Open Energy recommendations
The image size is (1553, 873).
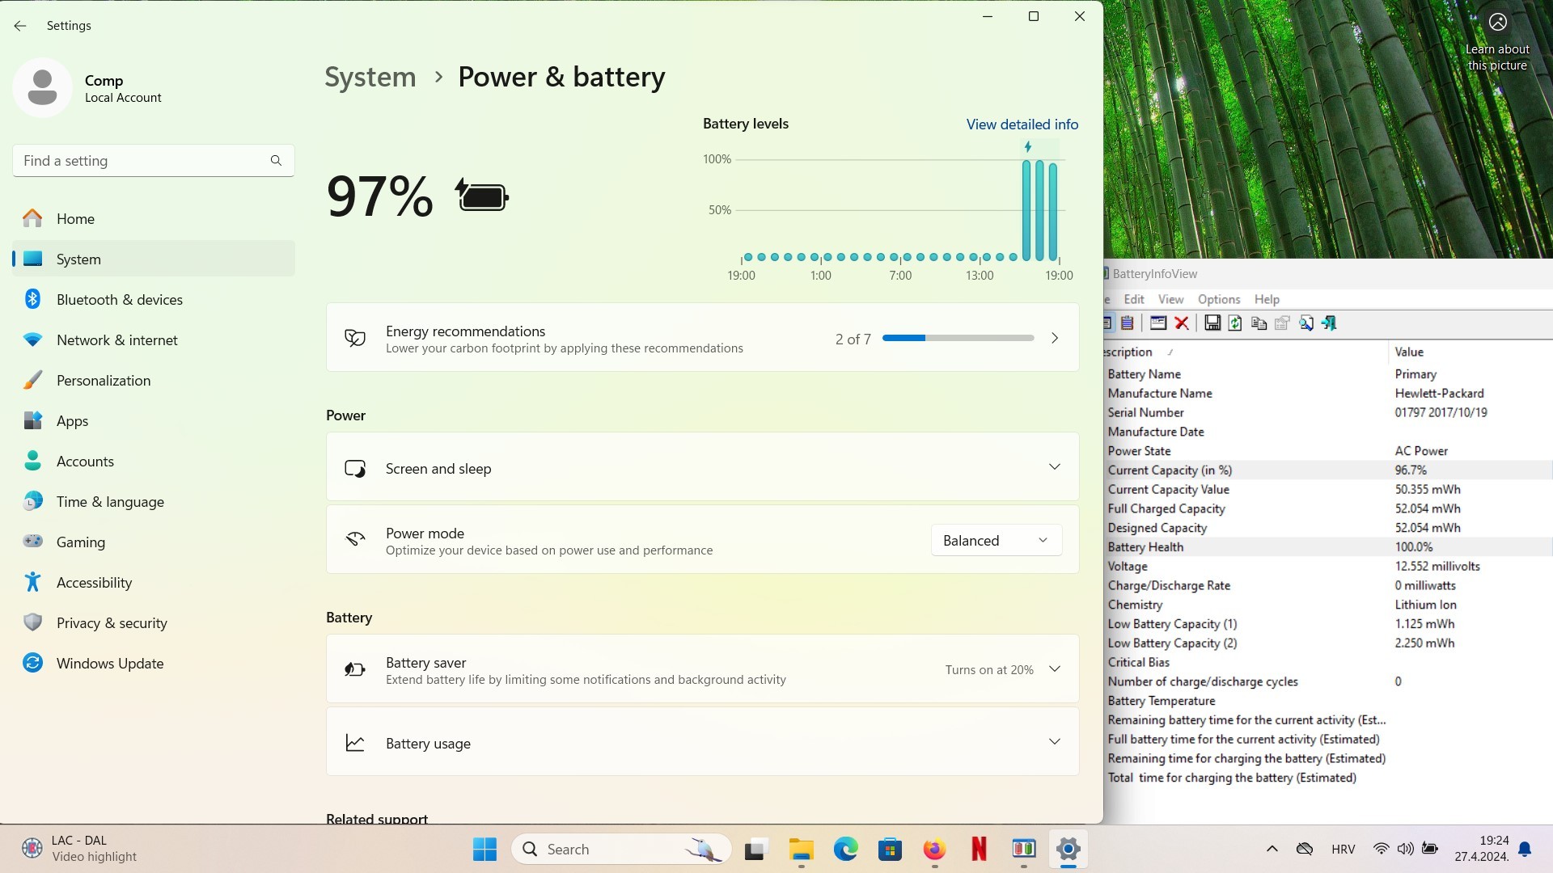tap(702, 338)
